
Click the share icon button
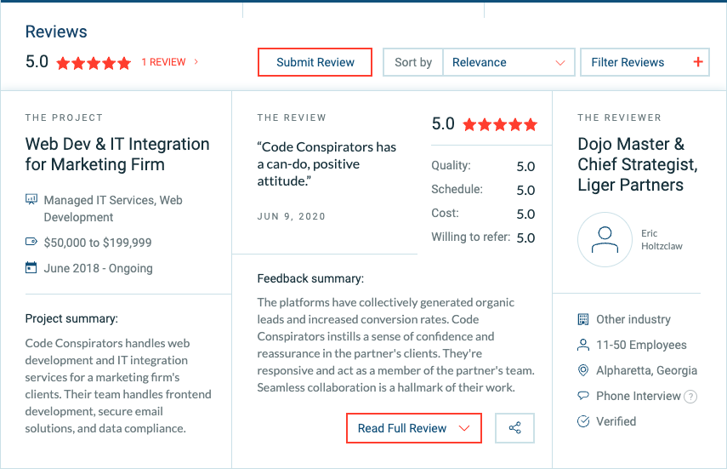(514, 428)
